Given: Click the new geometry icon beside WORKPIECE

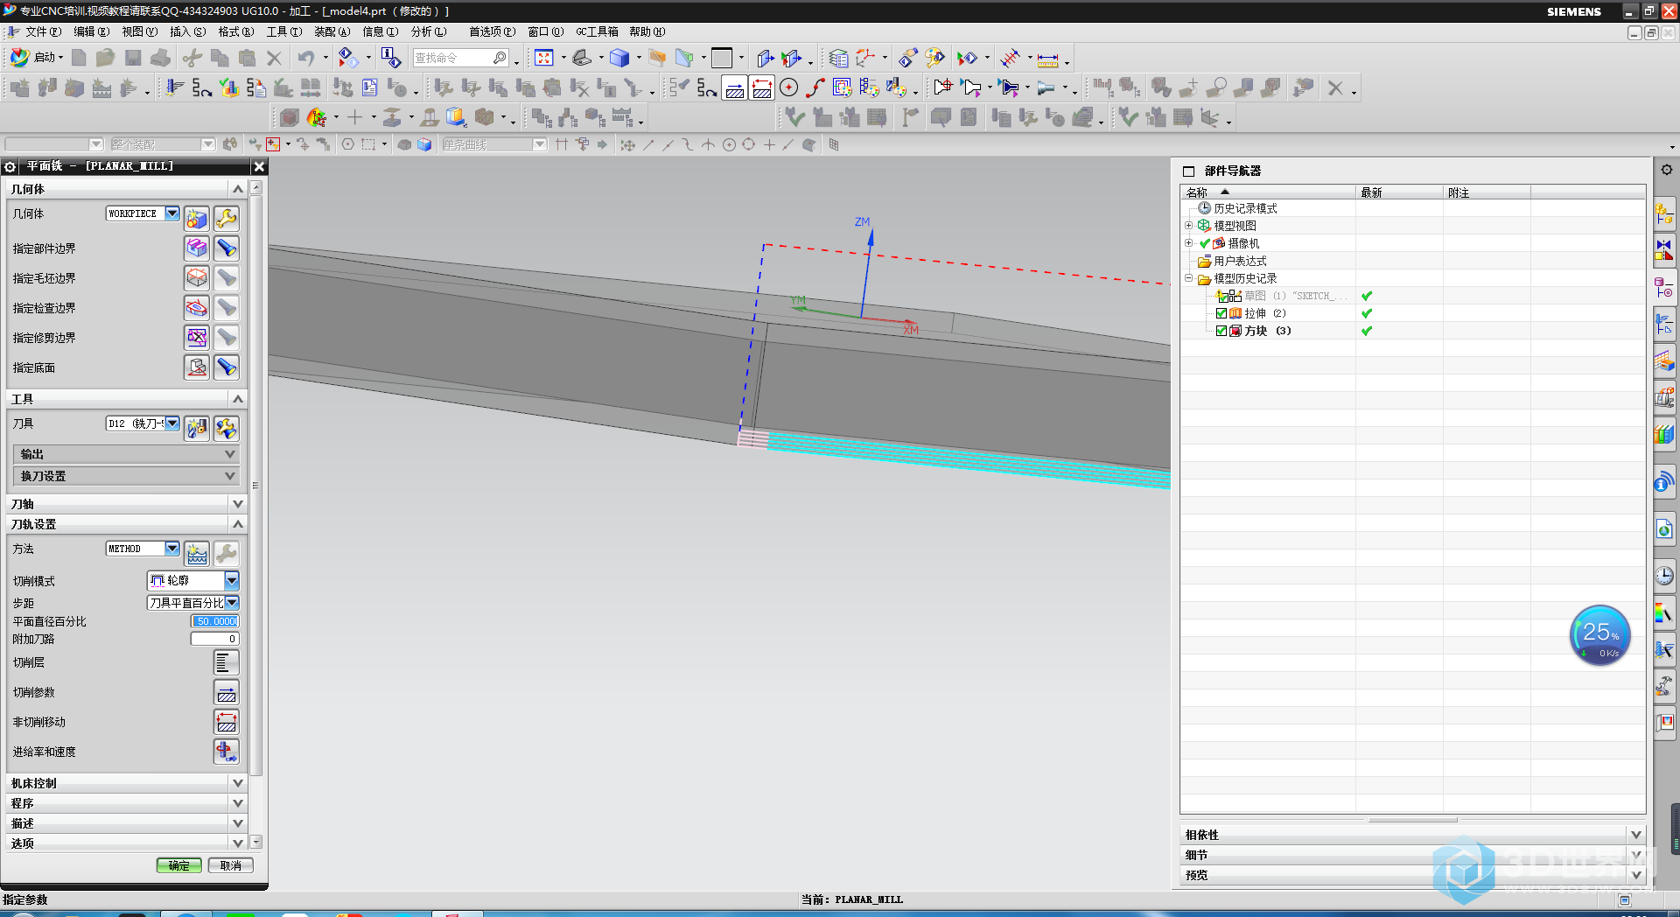Looking at the screenshot, I should coord(197,219).
